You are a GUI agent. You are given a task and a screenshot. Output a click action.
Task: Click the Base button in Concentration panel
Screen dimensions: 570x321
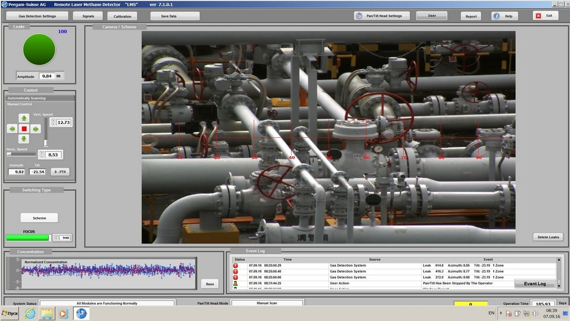point(210,284)
